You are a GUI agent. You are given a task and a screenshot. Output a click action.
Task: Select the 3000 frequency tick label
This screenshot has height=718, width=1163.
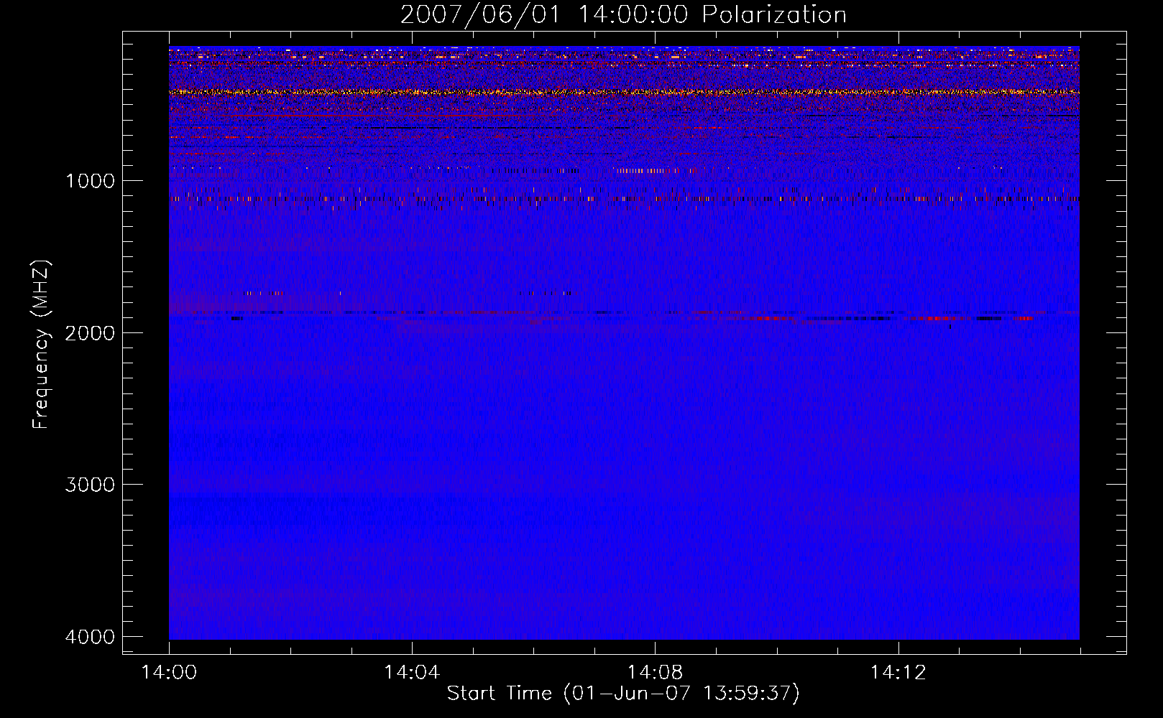(x=90, y=485)
